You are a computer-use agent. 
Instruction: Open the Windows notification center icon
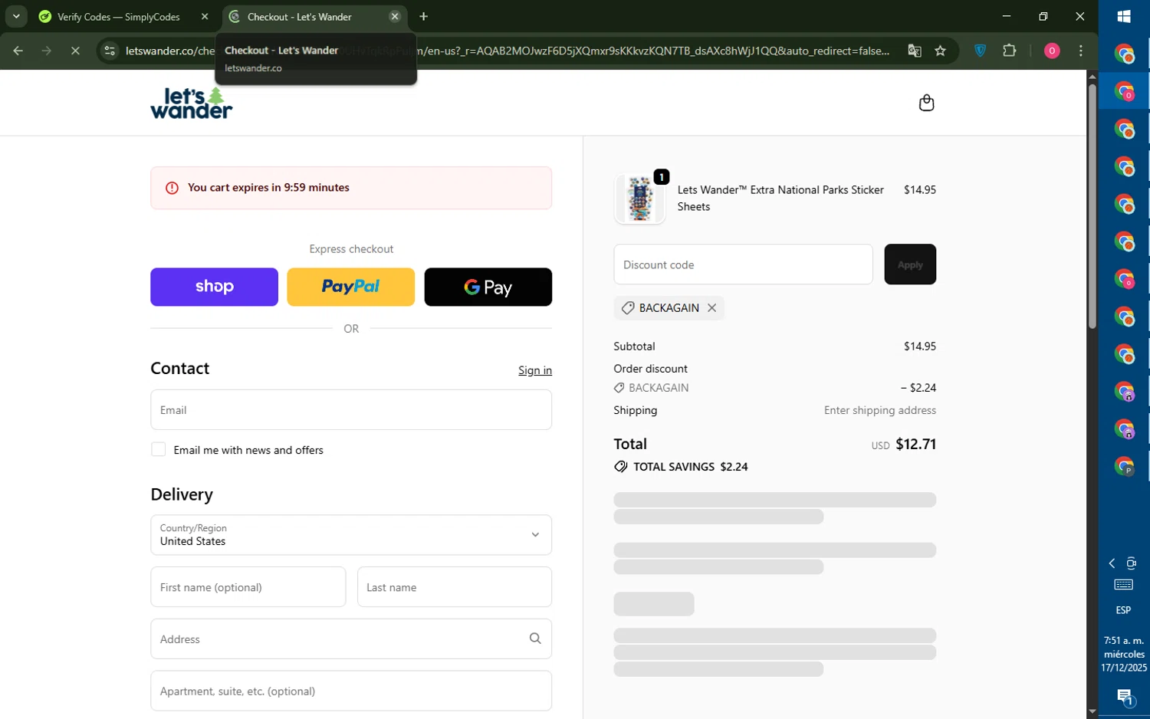tap(1124, 698)
